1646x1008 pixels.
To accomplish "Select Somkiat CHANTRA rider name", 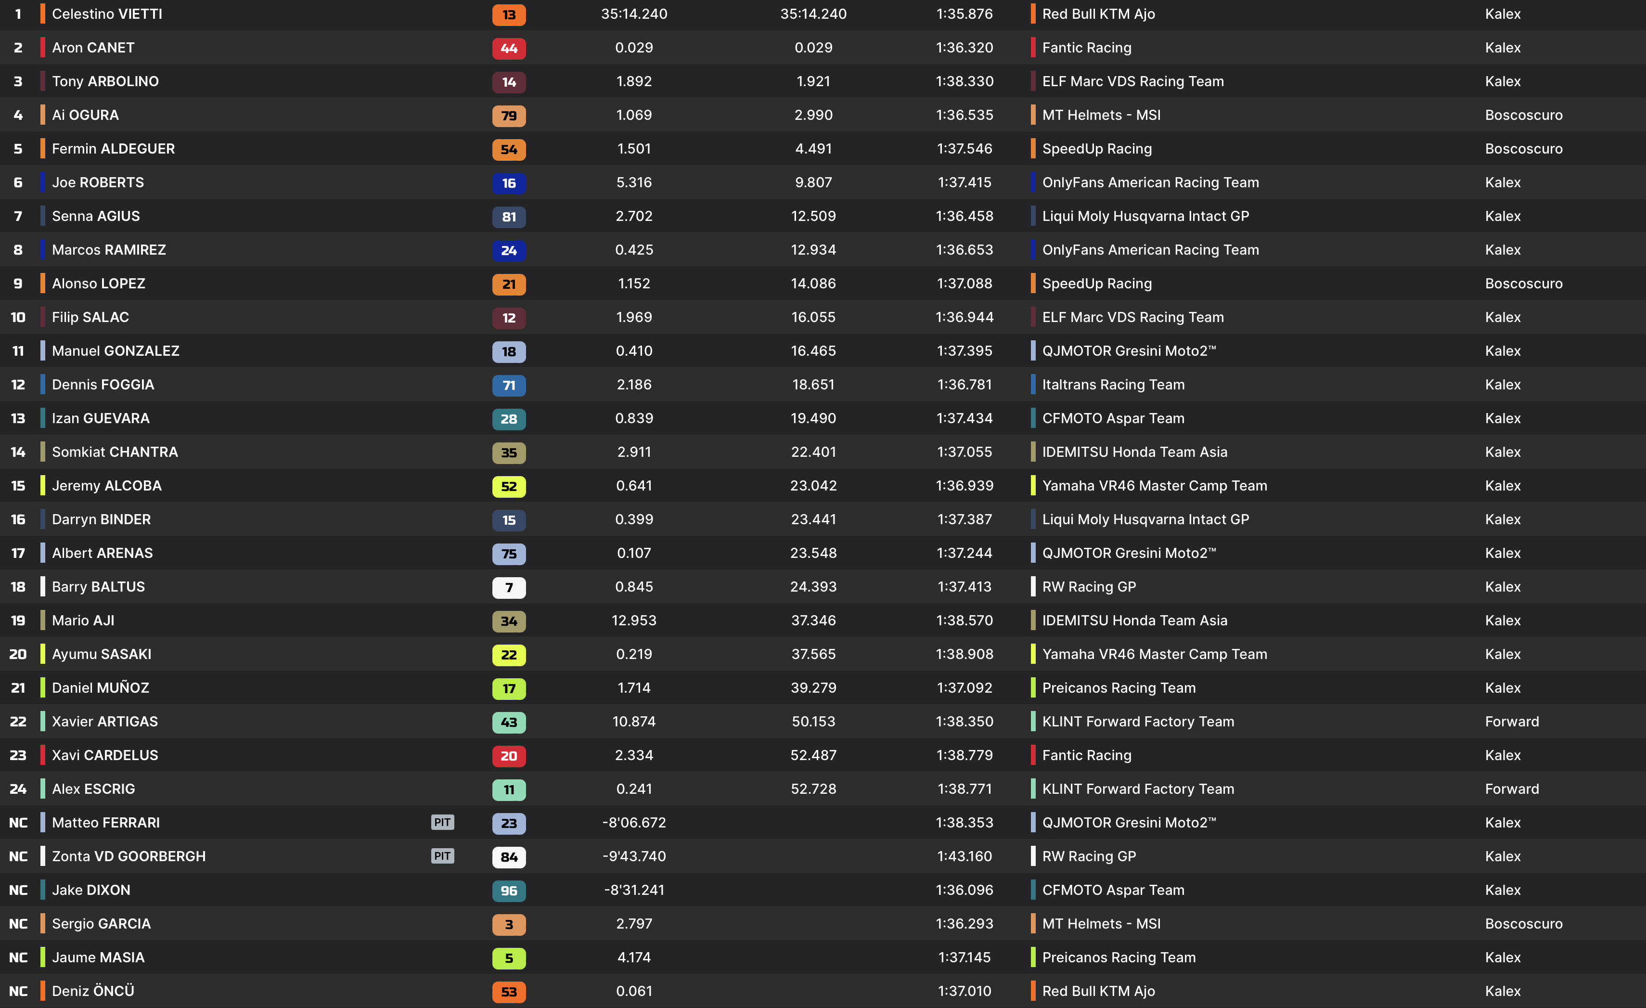I will (115, 452).
